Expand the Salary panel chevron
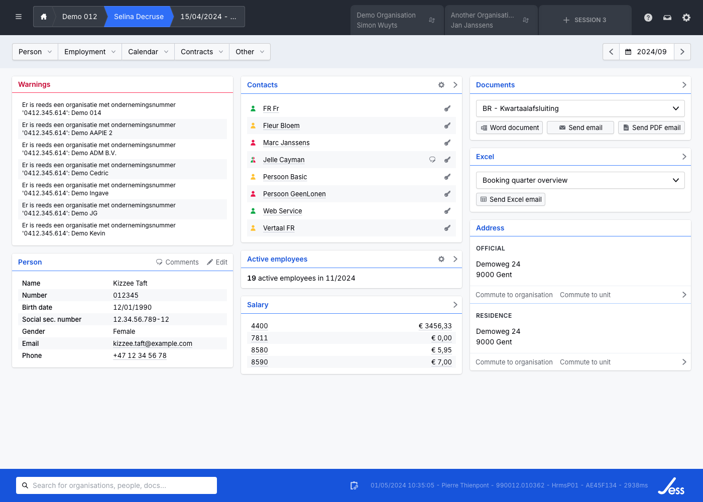Image resolution: width=703 pixels, height=502 pixels. pyautogui.click(x=455, y=305)
